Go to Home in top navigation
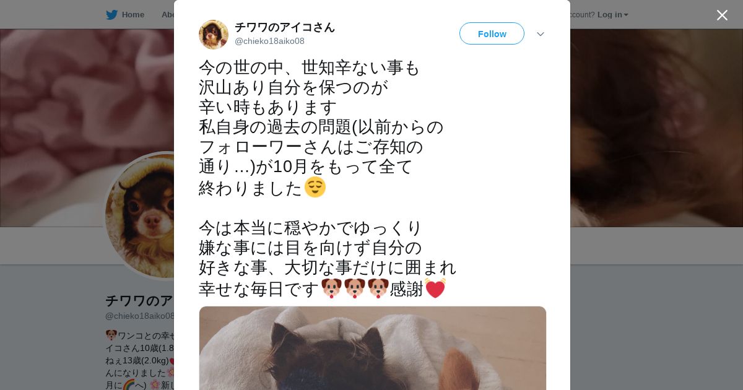 [133, 14]
